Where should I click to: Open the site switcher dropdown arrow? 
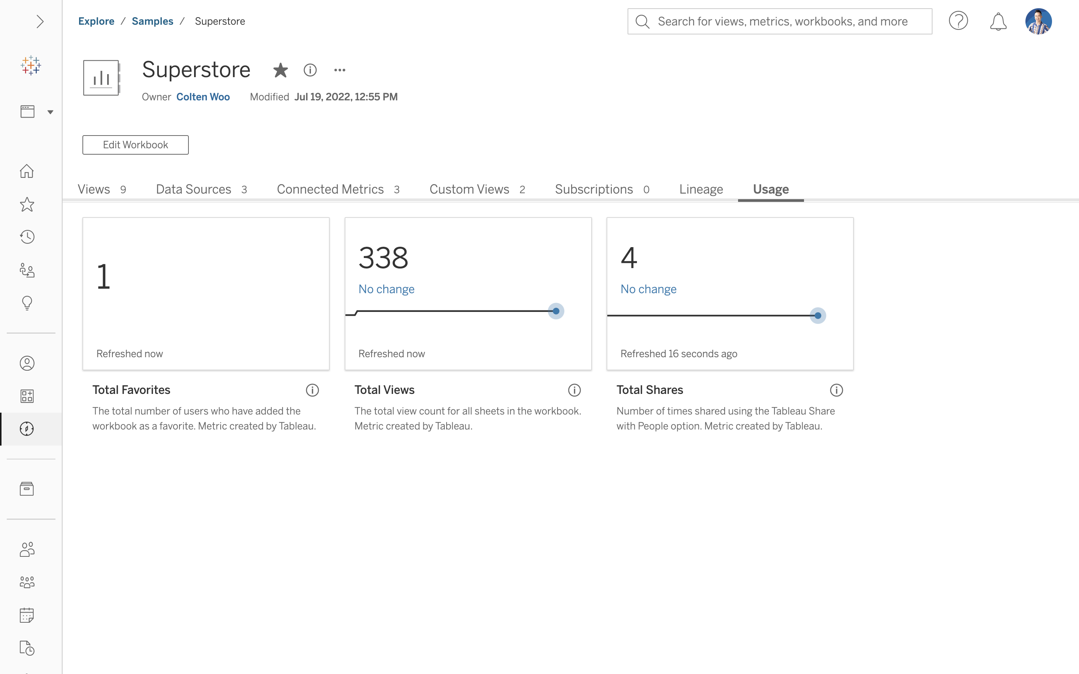point(50,112)
